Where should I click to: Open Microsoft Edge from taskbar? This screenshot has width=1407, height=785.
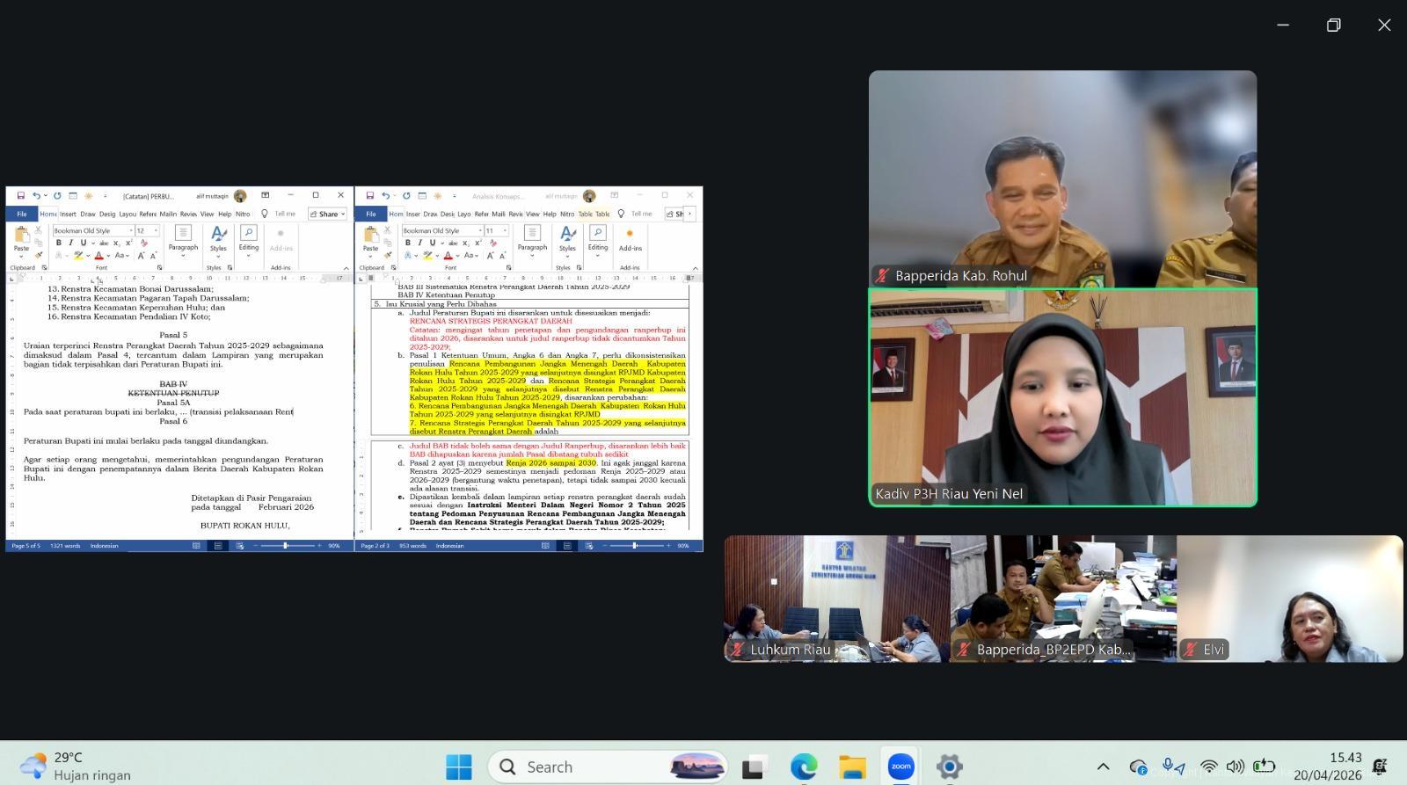(803, 767)
